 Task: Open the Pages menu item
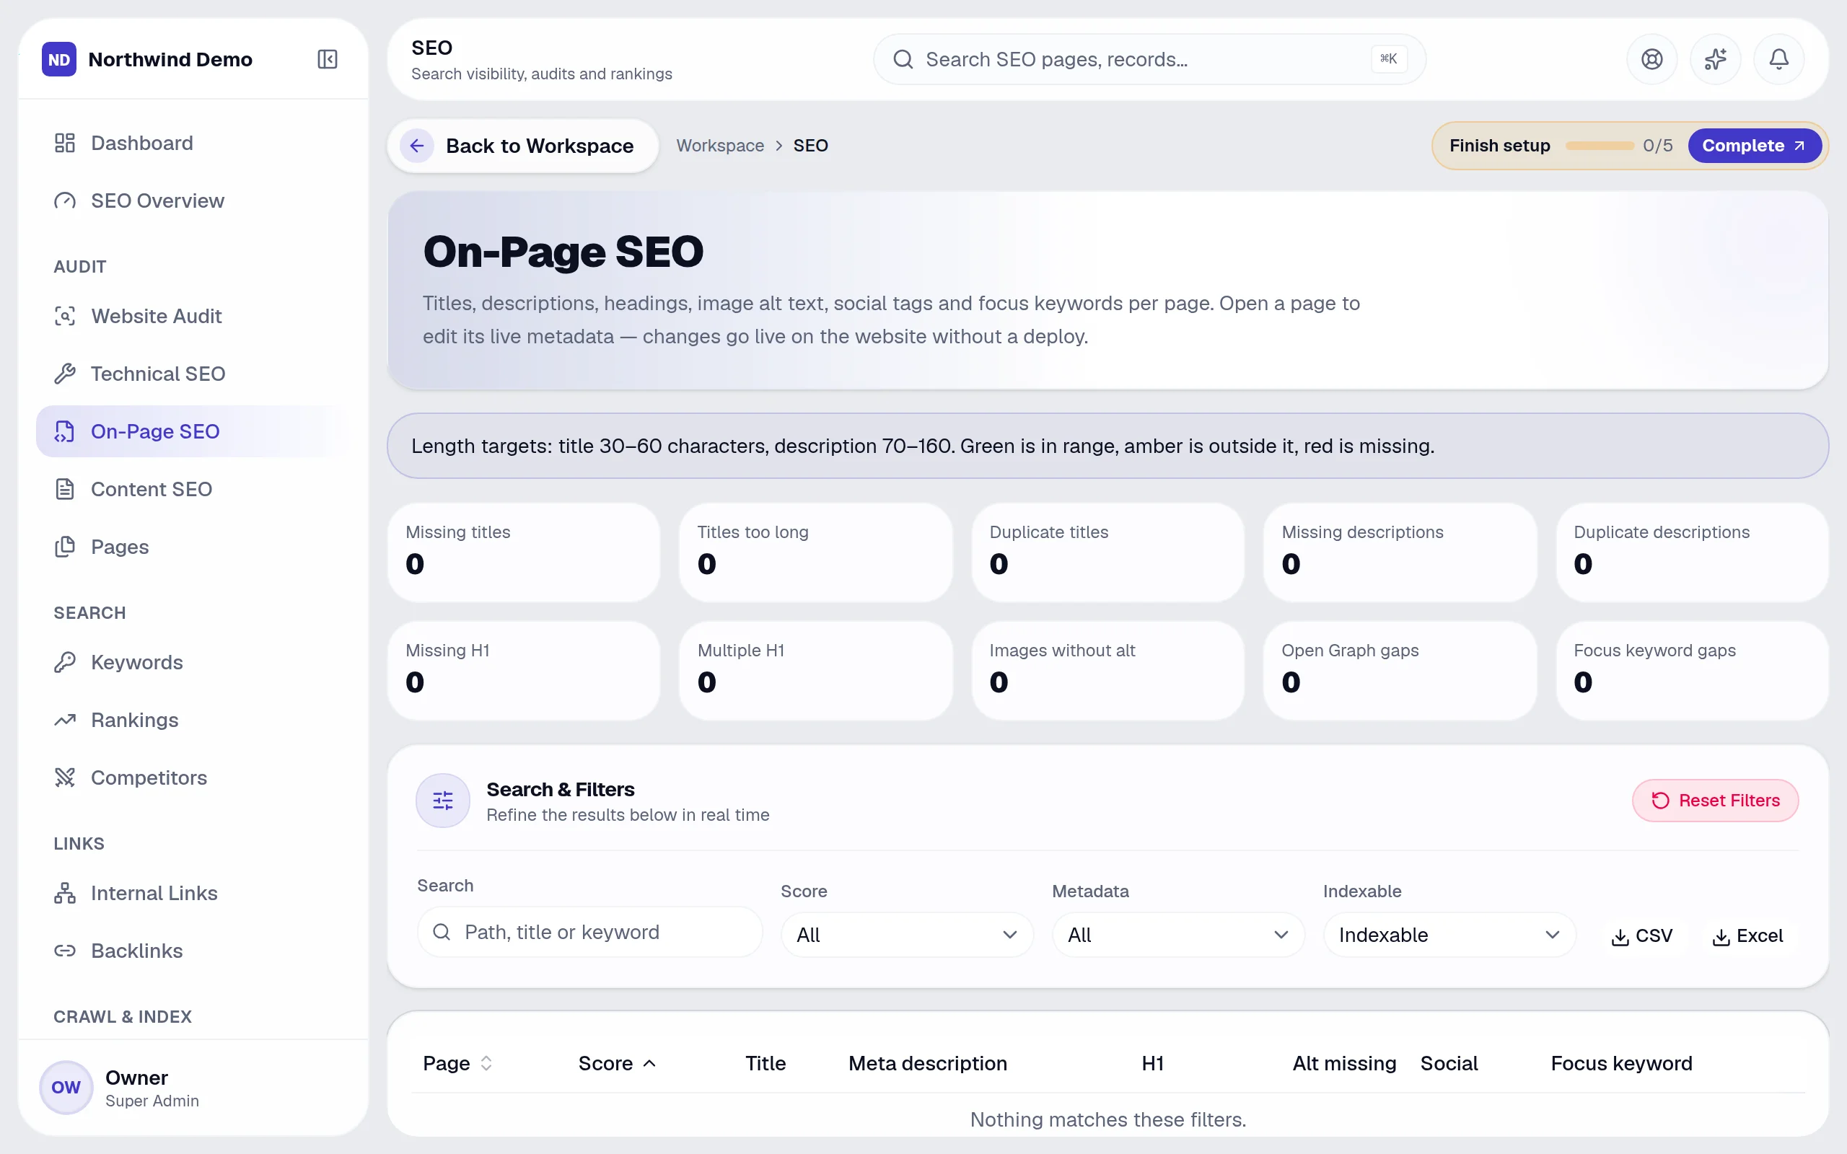tap(193, 547)
